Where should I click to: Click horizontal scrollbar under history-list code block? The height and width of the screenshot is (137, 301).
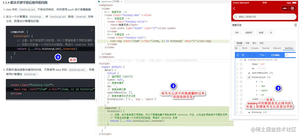[38, 99]
